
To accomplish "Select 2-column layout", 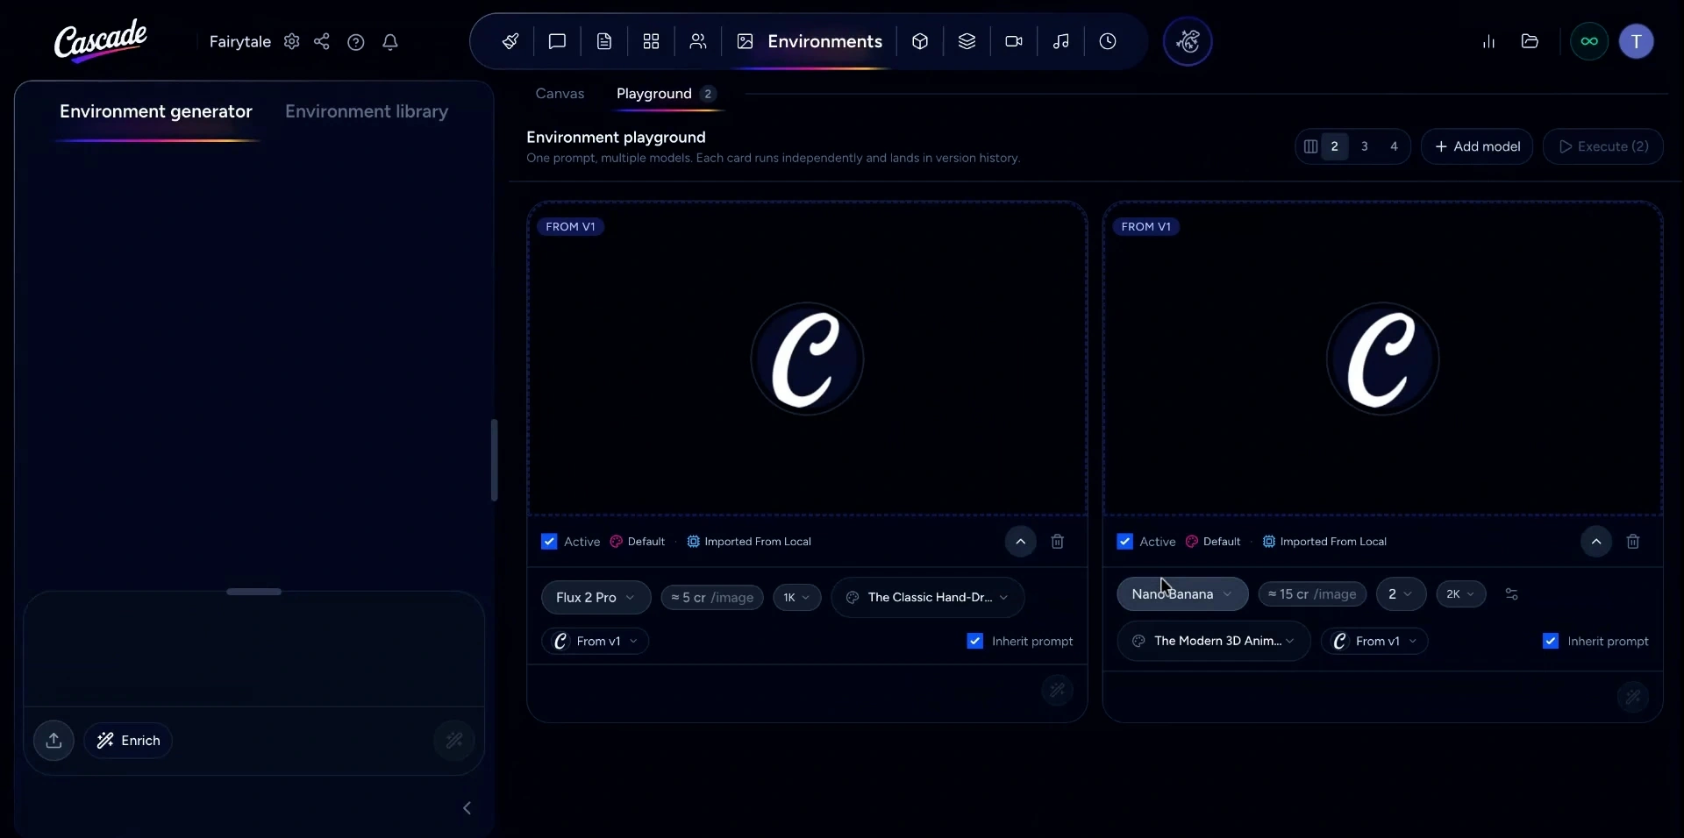I will 1335,146.
